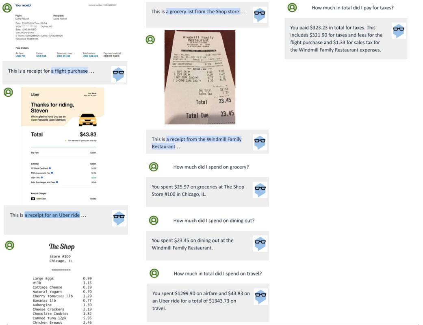Click the user avatar next to the Uber receipt
Image resolution: width=423 pixels, height=325 pixels.
pos(9,92)
